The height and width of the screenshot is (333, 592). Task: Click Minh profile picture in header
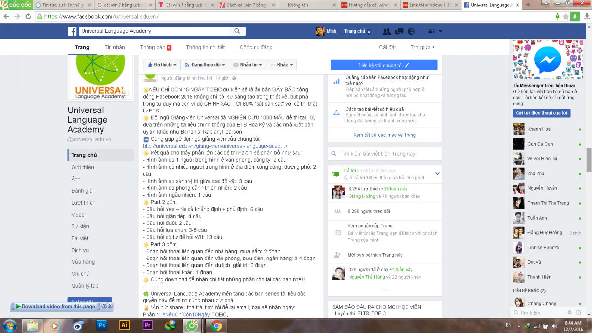tap(320, 31)
